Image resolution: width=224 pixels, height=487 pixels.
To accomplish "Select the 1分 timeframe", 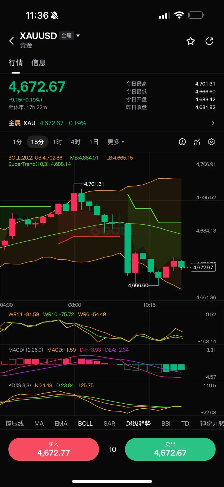I will pos(17,142).
